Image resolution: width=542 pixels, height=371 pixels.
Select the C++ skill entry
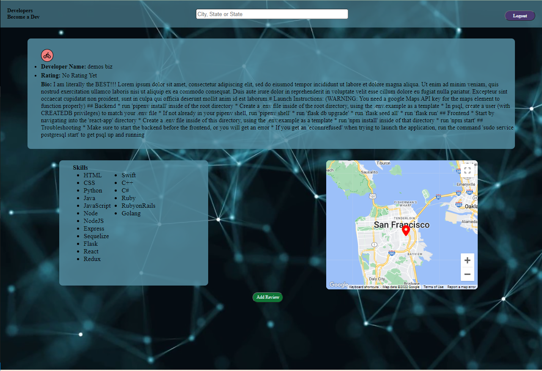tap(127, 183)
